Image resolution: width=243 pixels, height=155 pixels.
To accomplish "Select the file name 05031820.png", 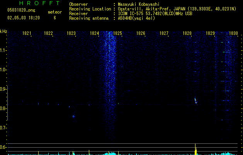I will 21,10.
